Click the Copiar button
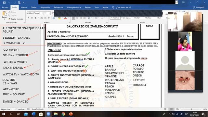This screenshot has width=208, height=117. coord(12,15)
